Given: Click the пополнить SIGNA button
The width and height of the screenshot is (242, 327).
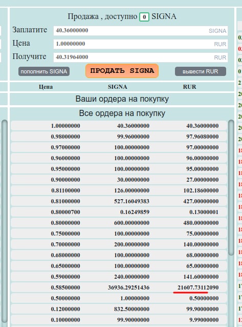Looking at the screenshot, I should point(44,71).
